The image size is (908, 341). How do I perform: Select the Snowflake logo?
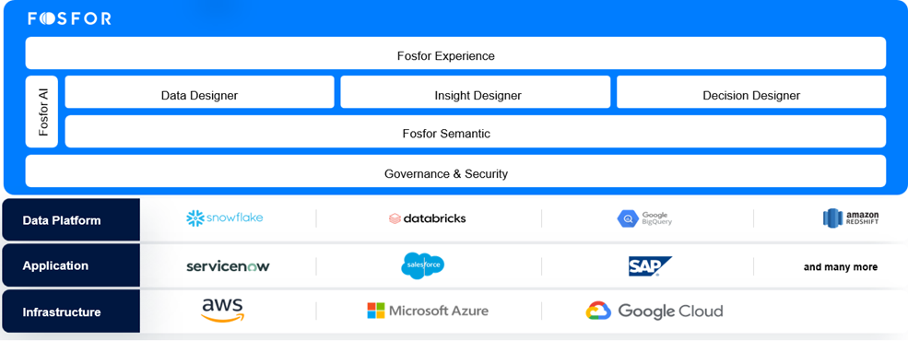224,218
